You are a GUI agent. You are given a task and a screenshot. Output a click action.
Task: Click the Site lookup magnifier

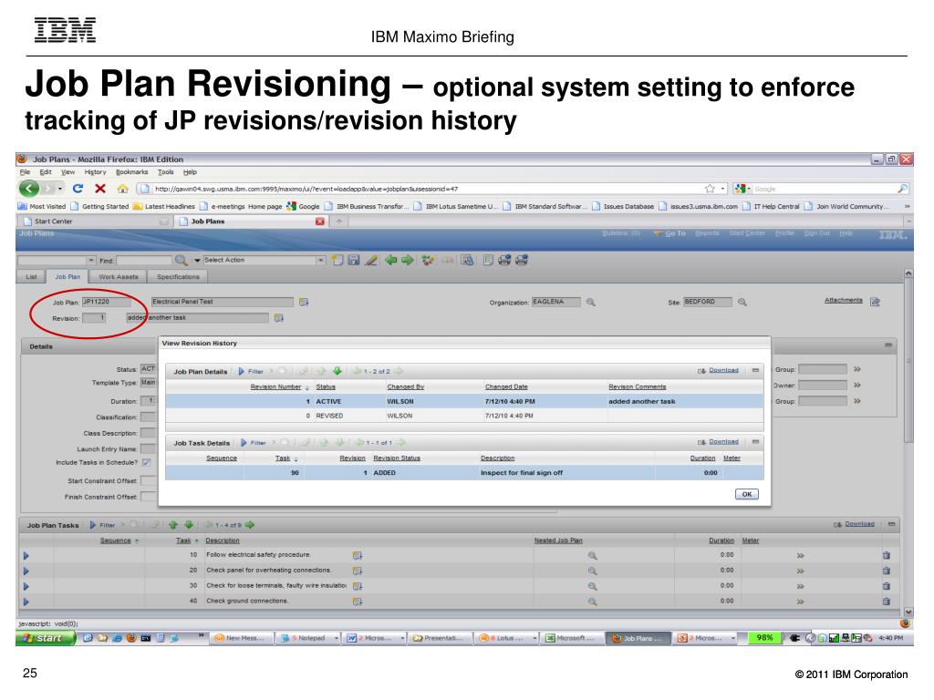(x=742, y=303)
